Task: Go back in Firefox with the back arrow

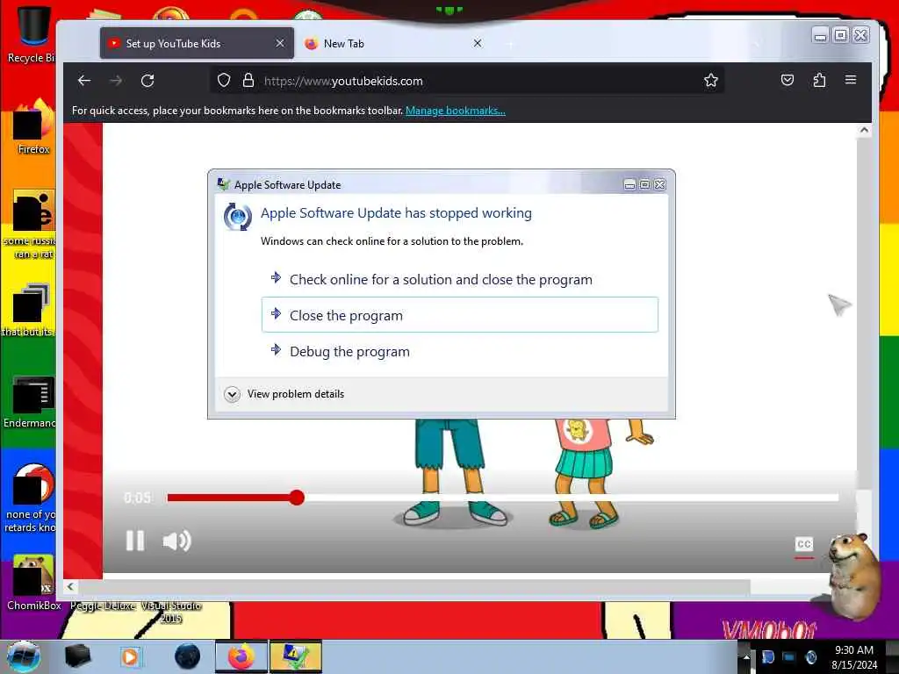Action: click(x=84, y=81)
